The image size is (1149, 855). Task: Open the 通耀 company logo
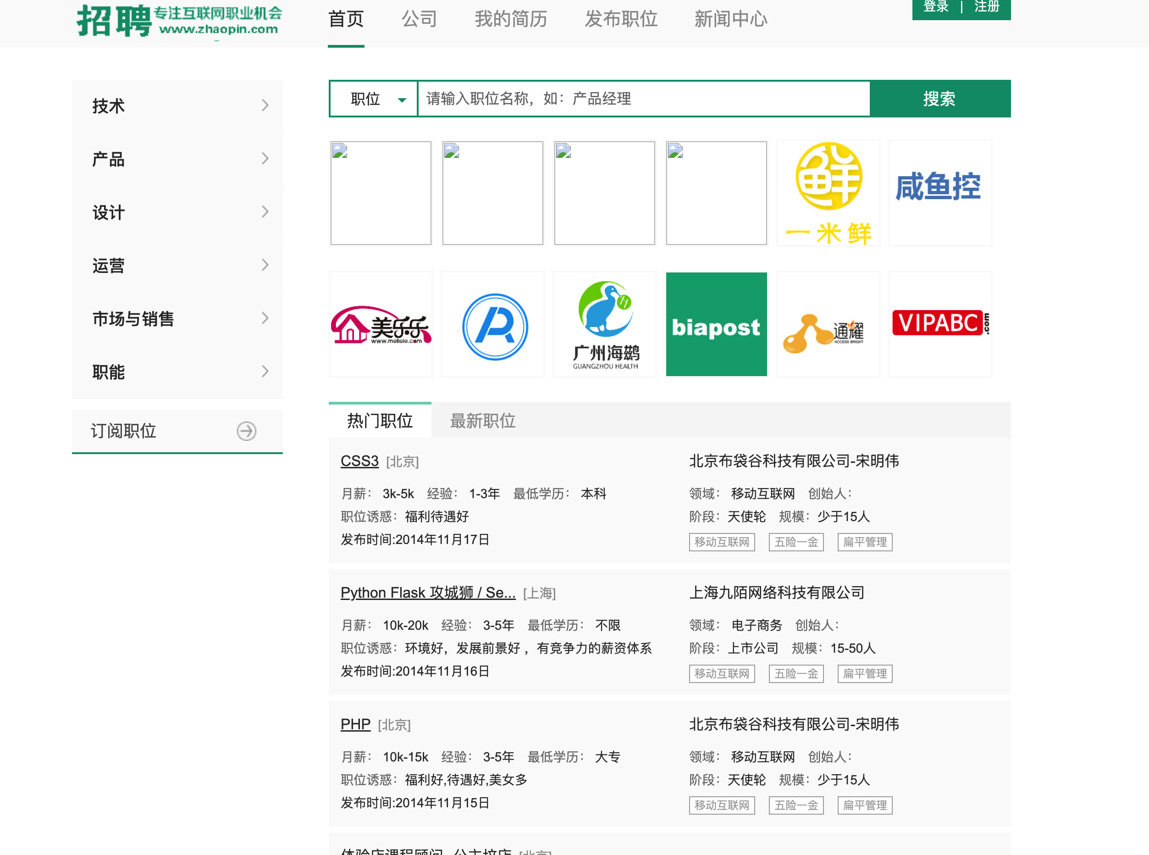pos(828,324)
